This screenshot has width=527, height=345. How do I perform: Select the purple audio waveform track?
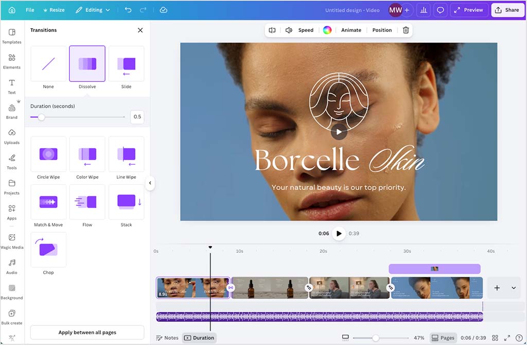pos(320,316)
